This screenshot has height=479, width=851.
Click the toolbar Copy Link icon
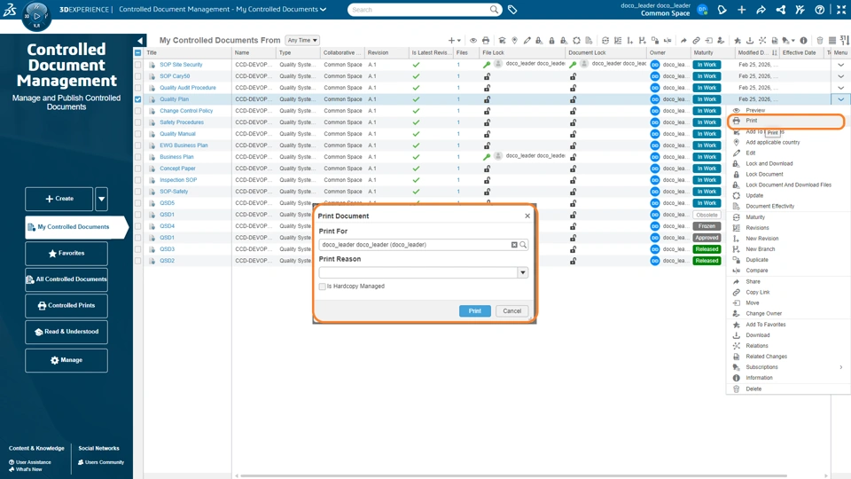click(x=696, y=40)
